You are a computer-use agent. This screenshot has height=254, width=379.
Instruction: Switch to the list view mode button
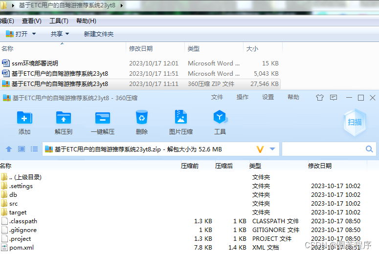(x=34, y=149)
